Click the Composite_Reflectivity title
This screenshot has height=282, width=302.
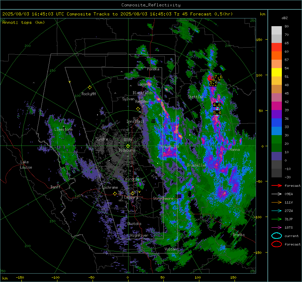[x=151, y=5]
